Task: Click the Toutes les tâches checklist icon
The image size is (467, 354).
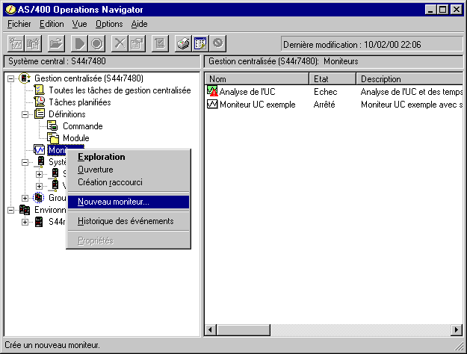Action: (x=40, y=90)
